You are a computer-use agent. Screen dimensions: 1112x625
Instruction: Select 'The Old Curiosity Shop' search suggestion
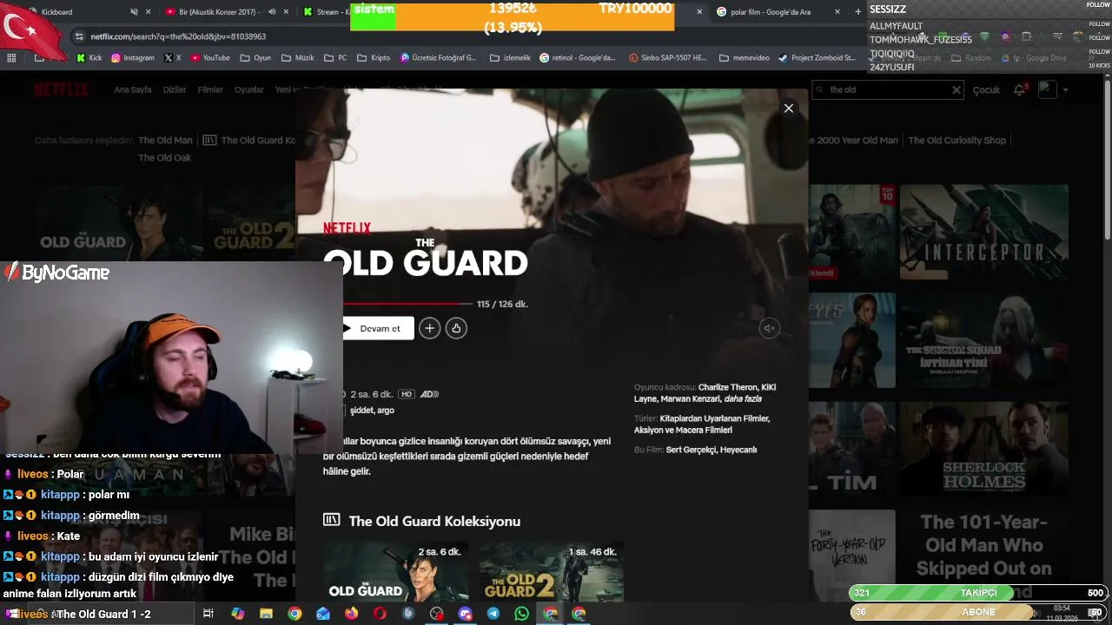point(956,140)
